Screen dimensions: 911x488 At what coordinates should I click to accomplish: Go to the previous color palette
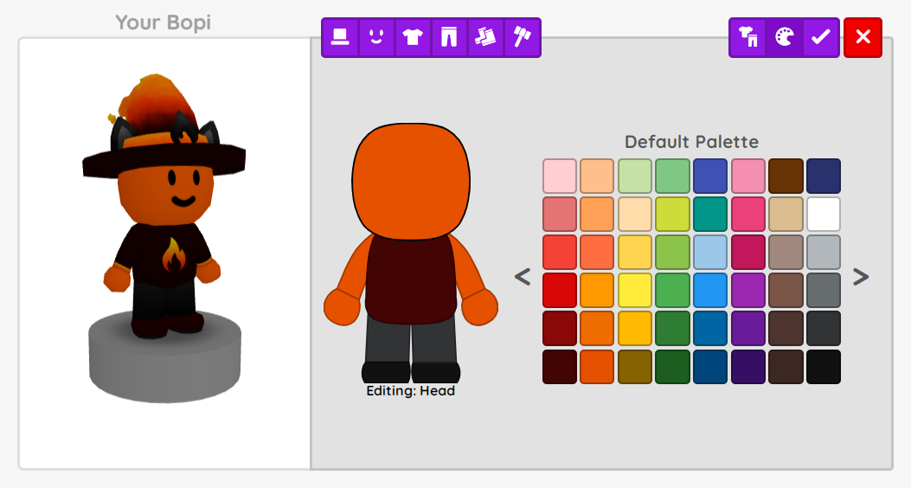point(522,277)
